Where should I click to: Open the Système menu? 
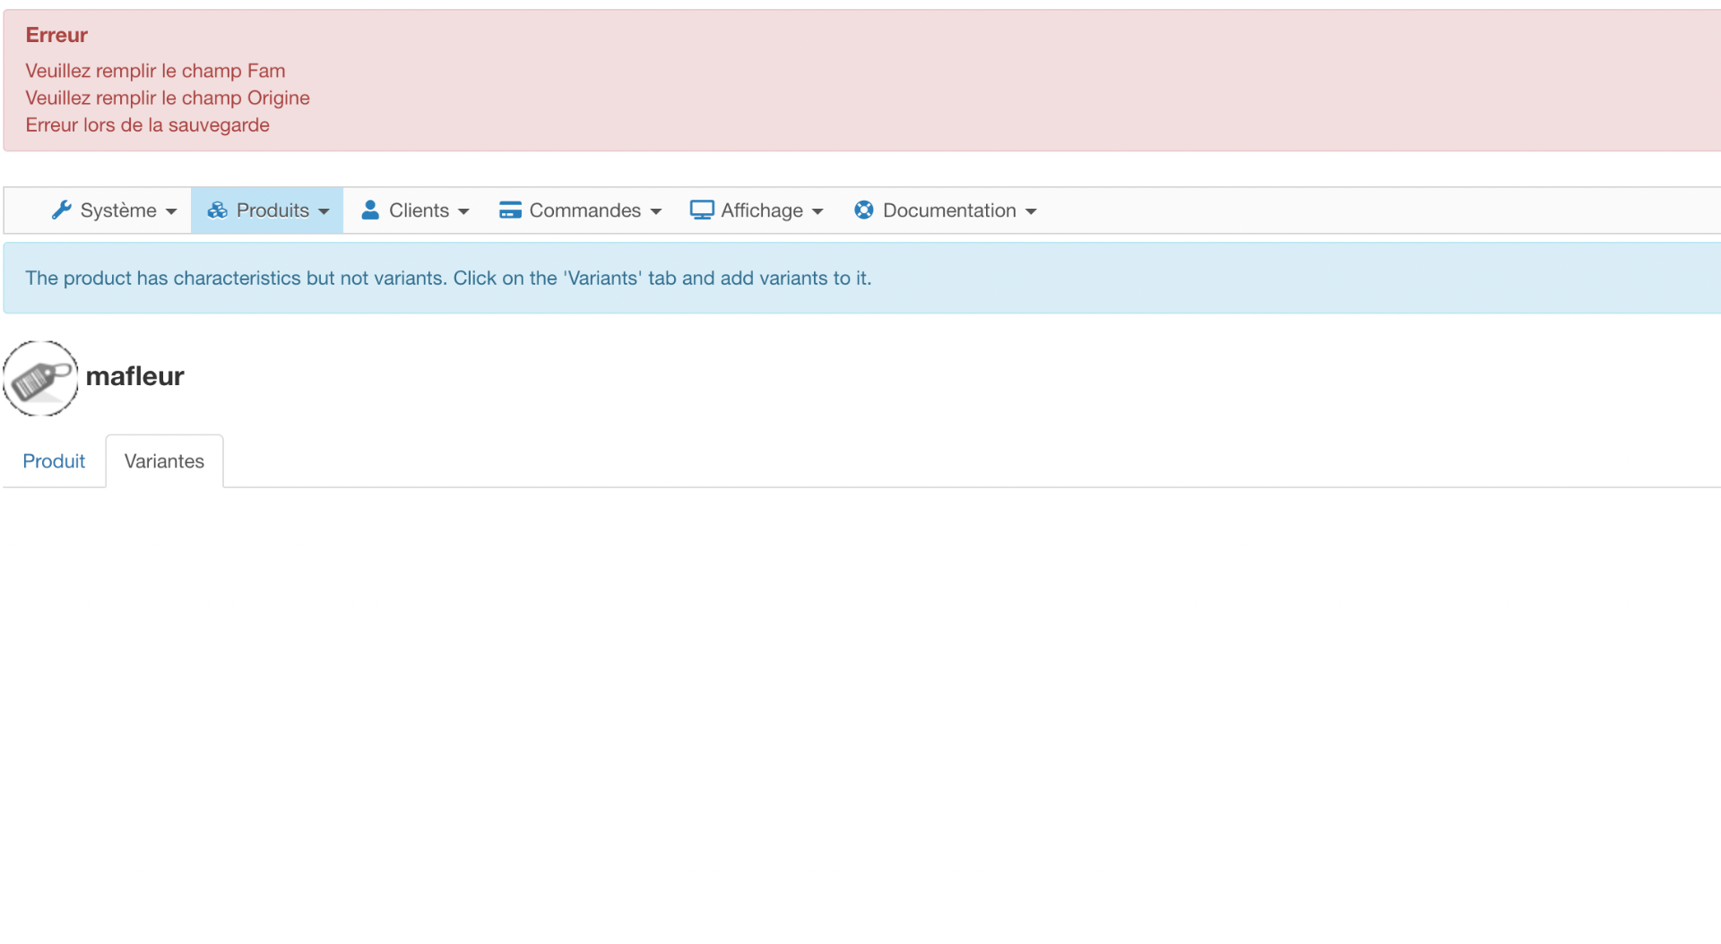(114, 210)
